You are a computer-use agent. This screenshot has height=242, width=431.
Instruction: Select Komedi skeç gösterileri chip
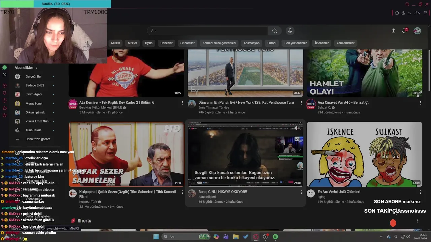(x=219, y=43)
